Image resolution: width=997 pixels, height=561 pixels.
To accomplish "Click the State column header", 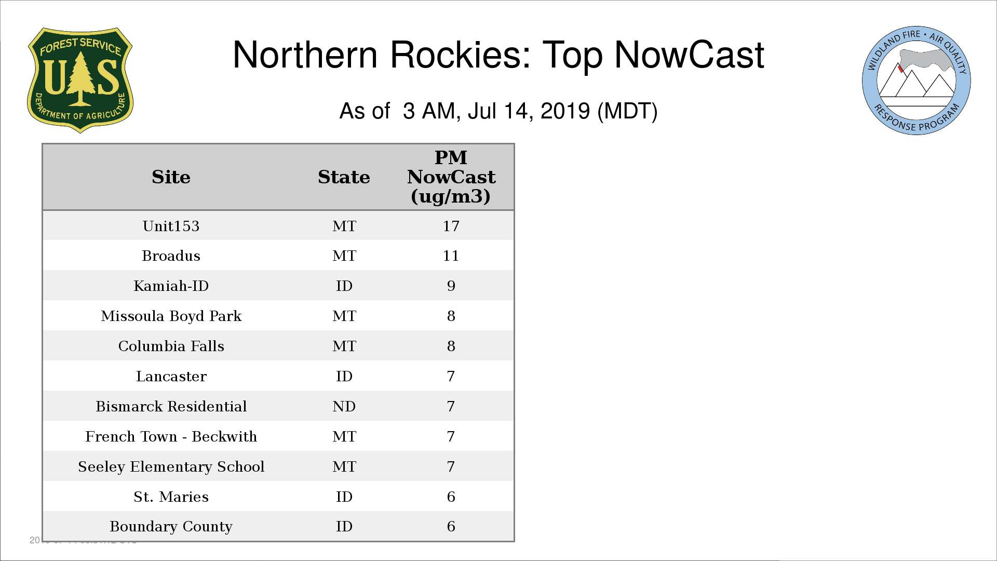I will click(344, 177).
